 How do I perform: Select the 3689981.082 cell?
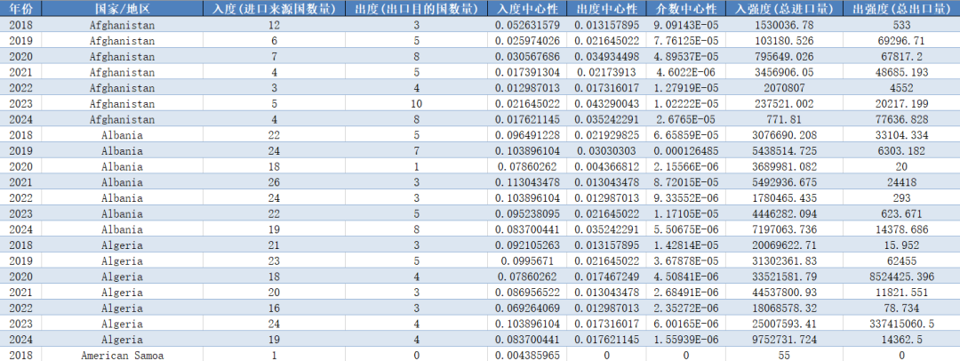click(x=784, y=166)
